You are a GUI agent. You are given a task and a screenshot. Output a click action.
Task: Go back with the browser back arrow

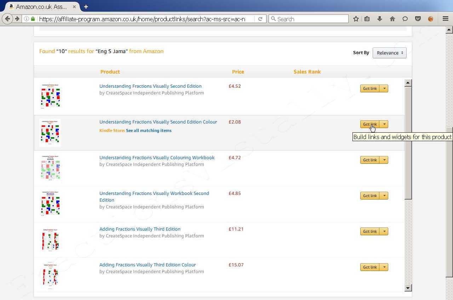[x=7, y=19]
